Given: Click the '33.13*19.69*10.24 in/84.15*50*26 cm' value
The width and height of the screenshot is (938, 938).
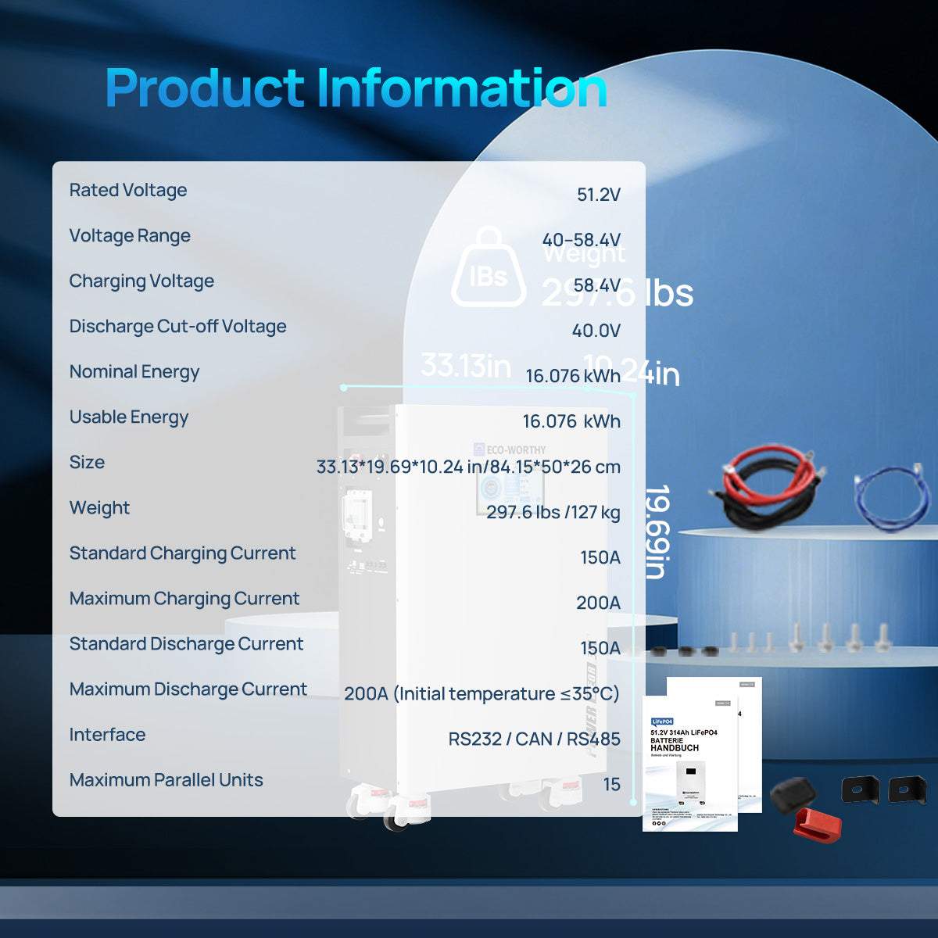Looking at the screenshot, I should pyautogui.click(x=468, y=467).
